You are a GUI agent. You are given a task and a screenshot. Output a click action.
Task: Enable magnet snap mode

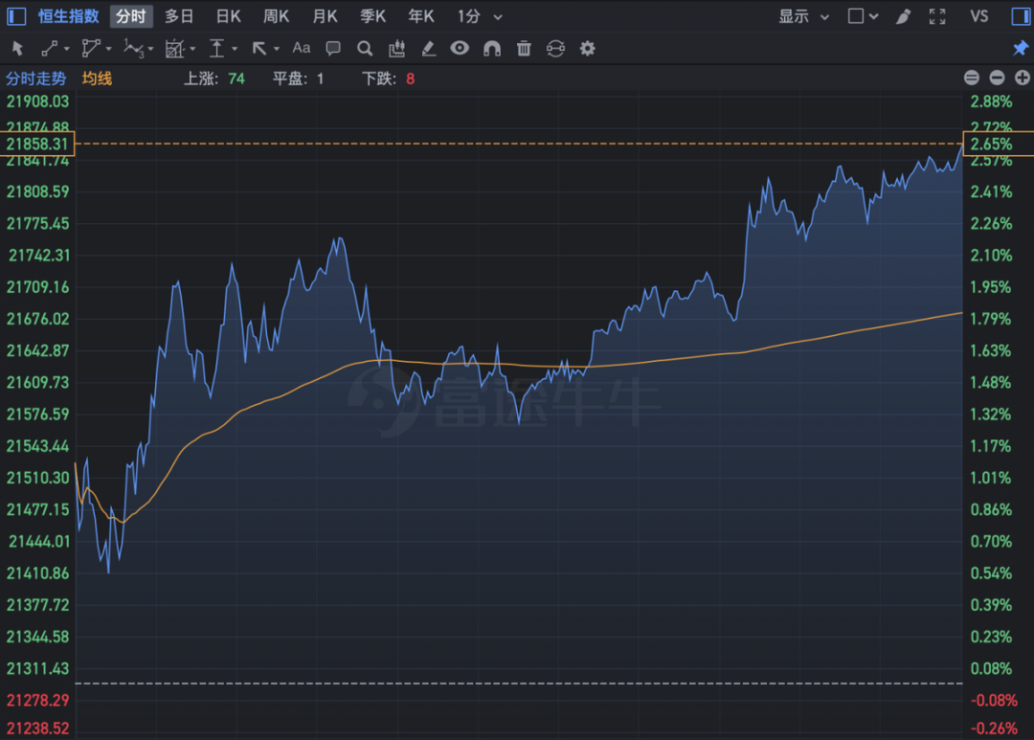pyautogui.click(x=492, y=48)
